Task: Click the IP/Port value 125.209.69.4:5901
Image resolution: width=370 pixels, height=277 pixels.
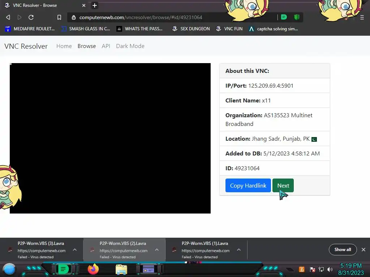Action: coord(271,85)
